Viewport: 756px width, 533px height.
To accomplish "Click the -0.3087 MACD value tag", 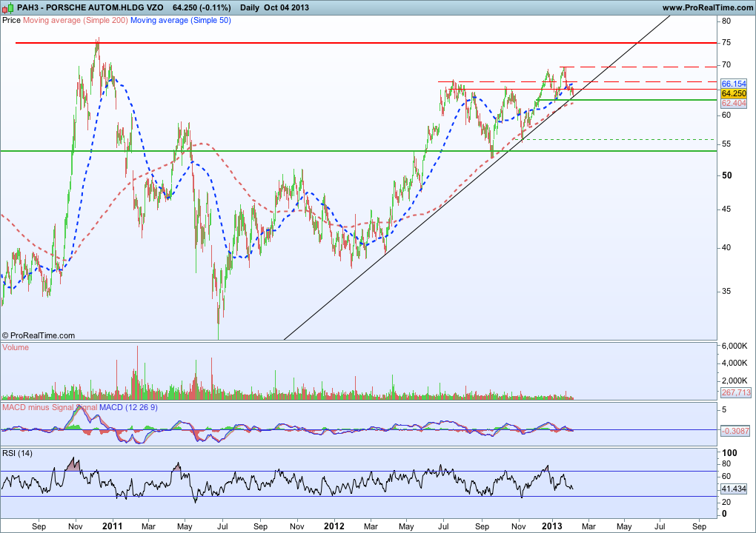I will (735, 431).
